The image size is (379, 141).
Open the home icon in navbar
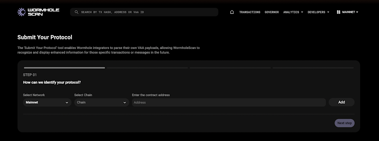tap(232, 12)
